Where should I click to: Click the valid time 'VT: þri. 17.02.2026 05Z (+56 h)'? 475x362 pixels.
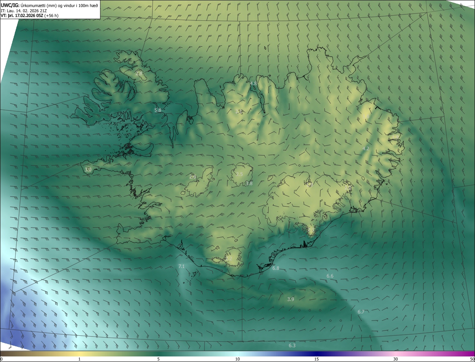click(29, 16)
